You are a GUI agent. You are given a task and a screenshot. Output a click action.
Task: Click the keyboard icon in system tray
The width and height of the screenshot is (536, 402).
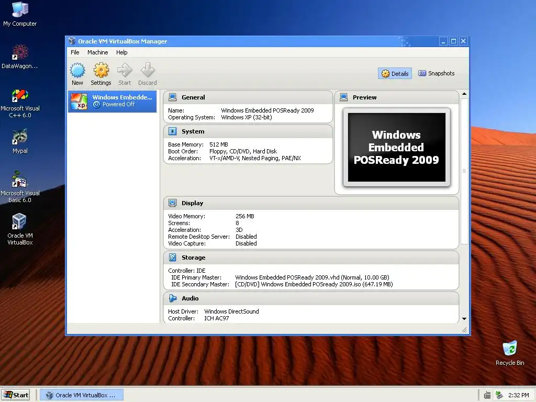tap(487, 395)
